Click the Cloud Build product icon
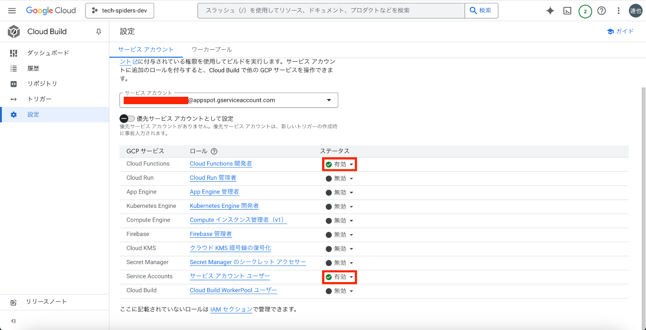 [x=14, y=31]
